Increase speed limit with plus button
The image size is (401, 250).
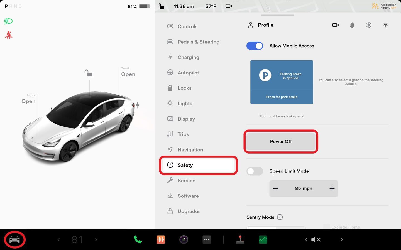(x=332, y=189)
